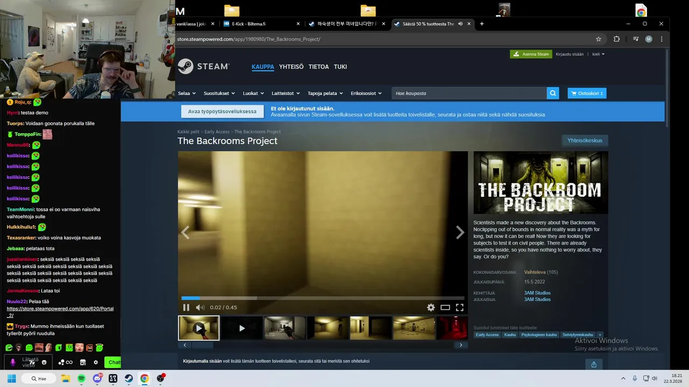Image resolution: width=689 pixels, height=387 pixels.
Task: Open video player settings gear
Action: [x=431, y=307]
